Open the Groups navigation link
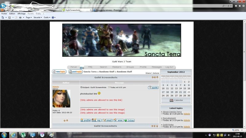The width and height of the screenshot is (246, 138). (x=130, y=67)
